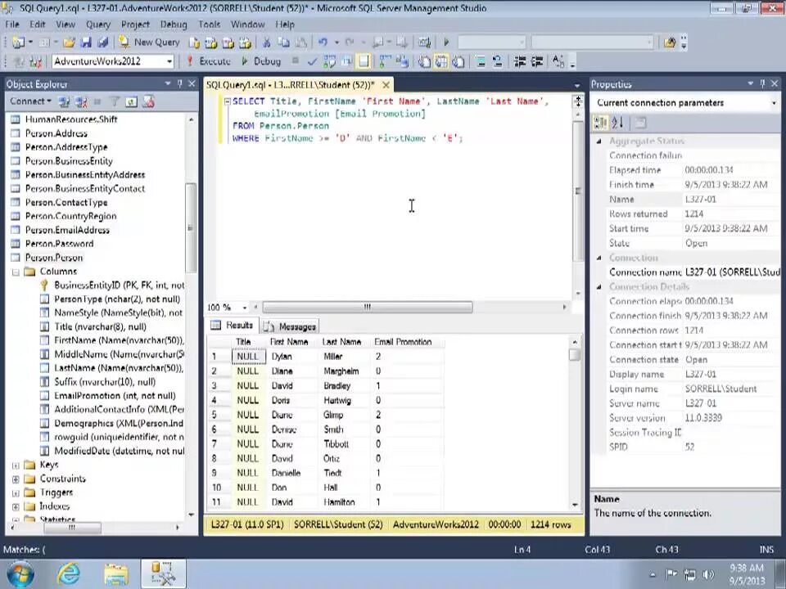
Task: Open the Connect dropdown in Object Explorer
Action: click(30, 101)
